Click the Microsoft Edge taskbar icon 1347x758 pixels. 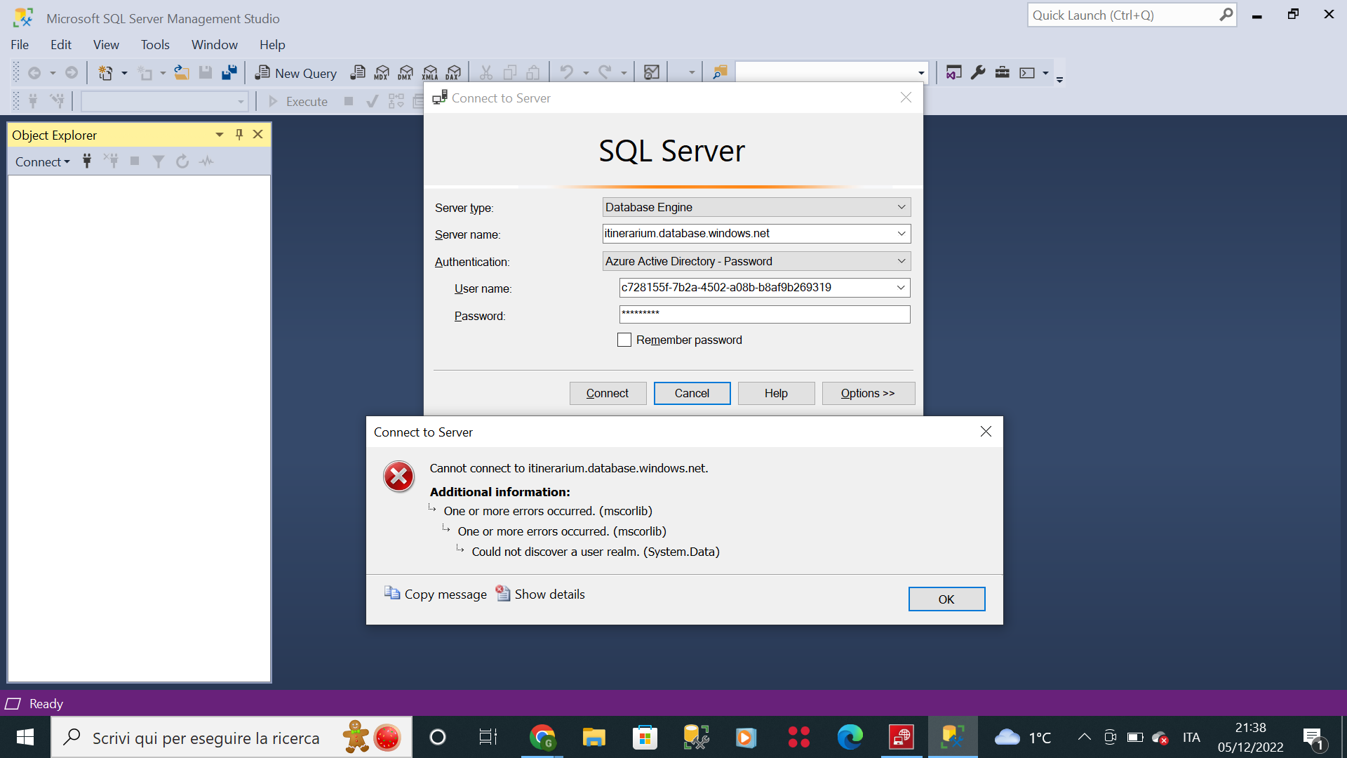click(850, 737)
